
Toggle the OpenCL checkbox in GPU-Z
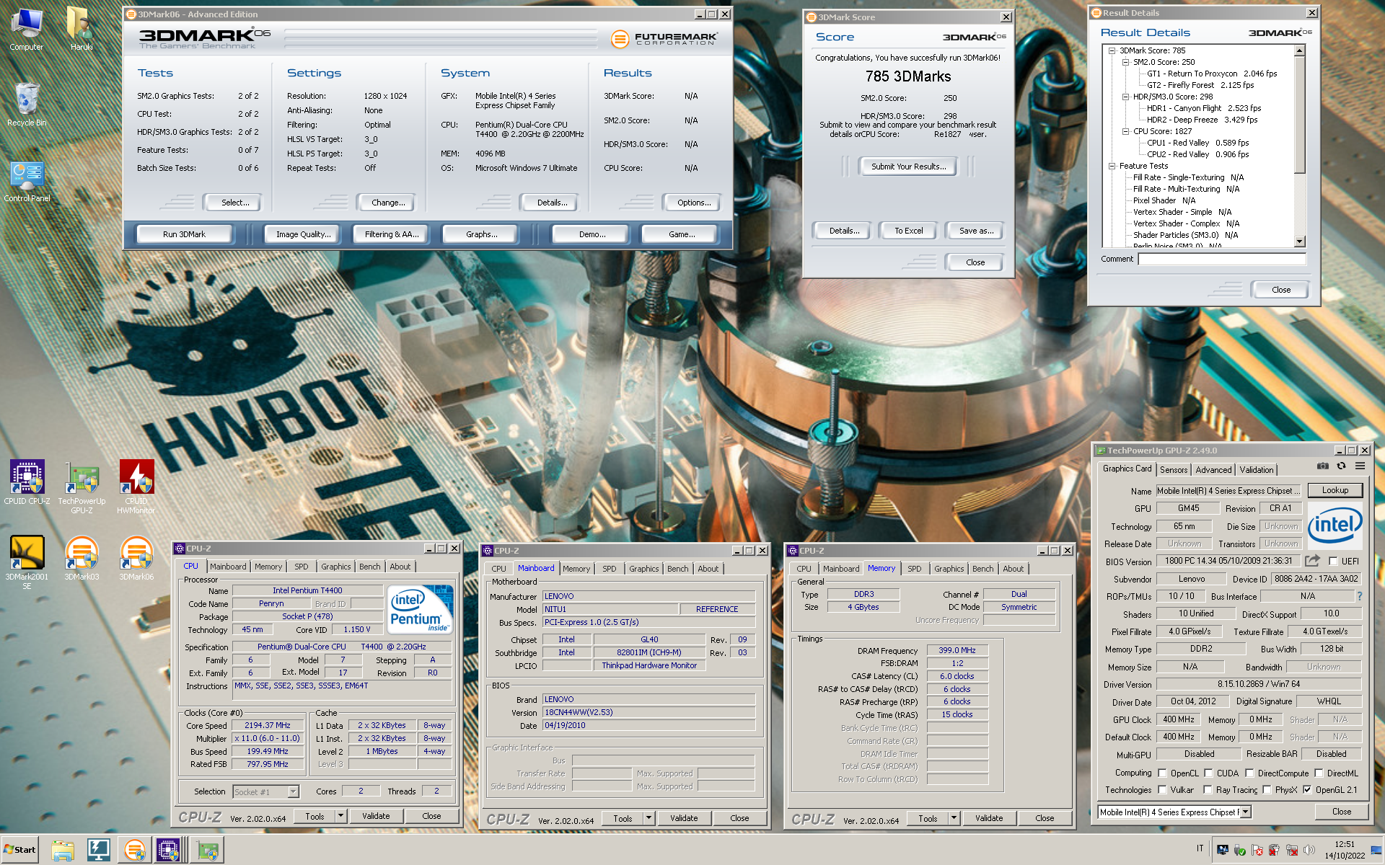pos(1162,773)
